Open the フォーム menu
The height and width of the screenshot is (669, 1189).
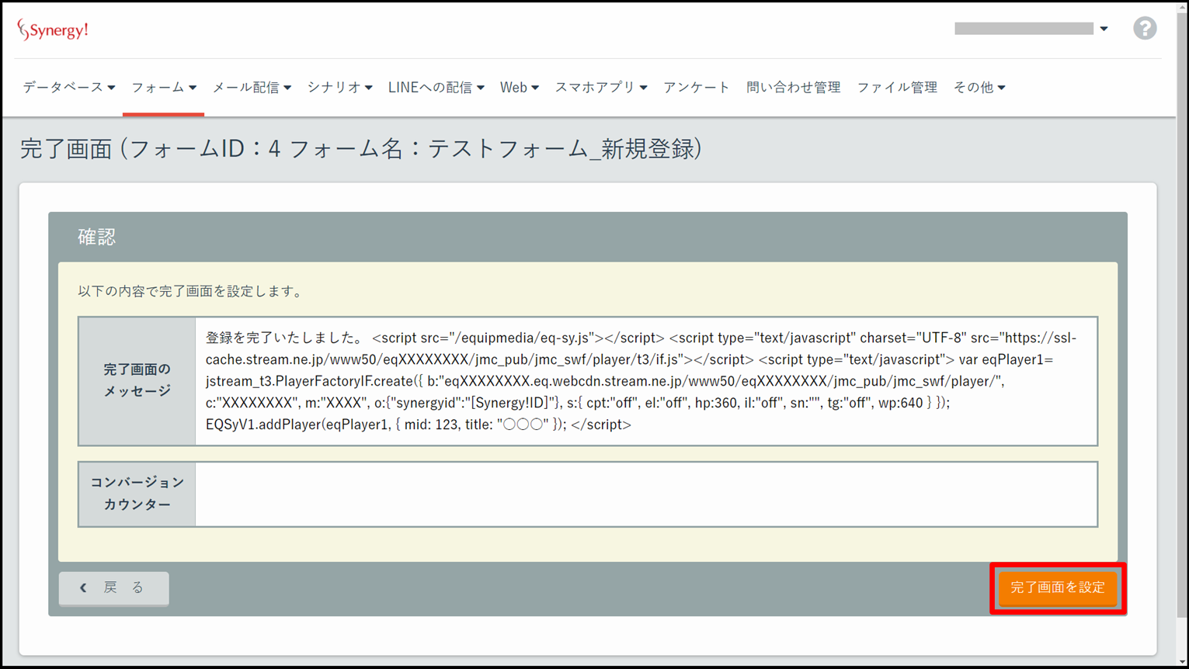[163, 88]
